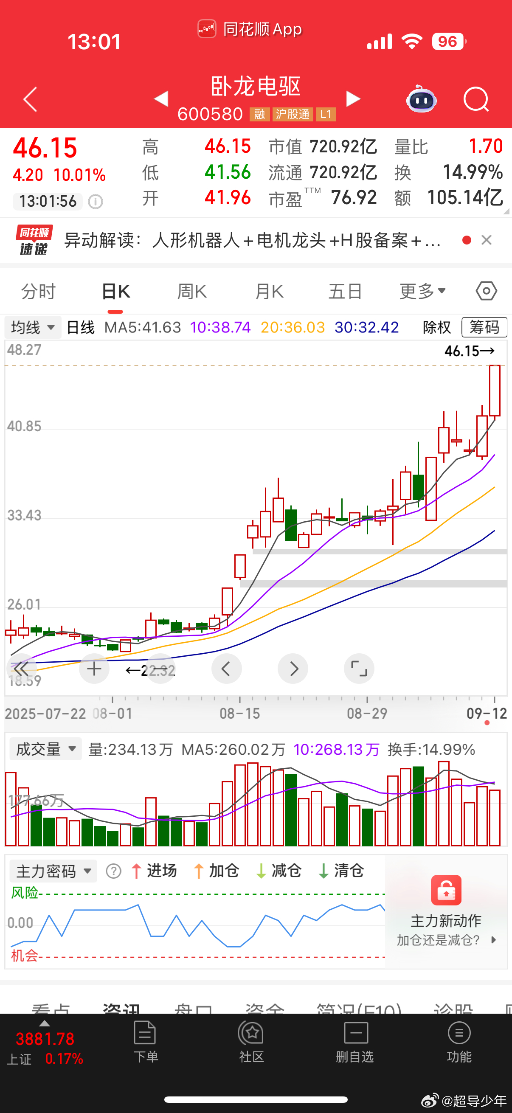
Task: Expand chart to fullscreen
Action: coord(359,669)
